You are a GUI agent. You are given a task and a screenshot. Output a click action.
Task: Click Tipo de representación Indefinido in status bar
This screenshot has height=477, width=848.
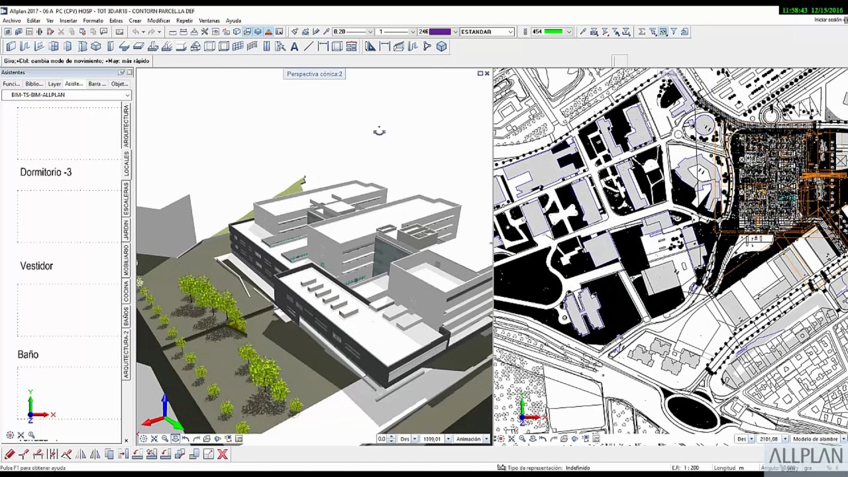[x=549, y=468]
